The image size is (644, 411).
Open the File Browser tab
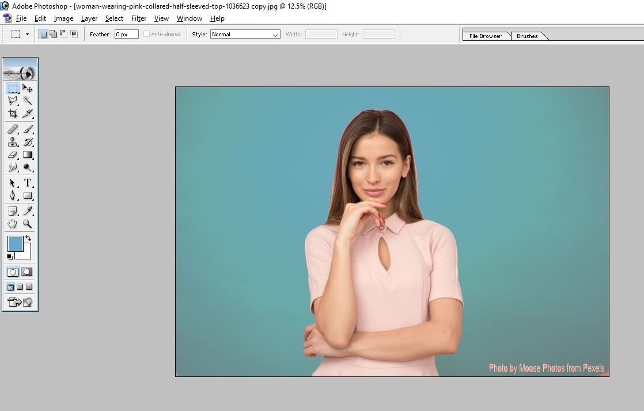pyautogui.click(x=485, y=36)
